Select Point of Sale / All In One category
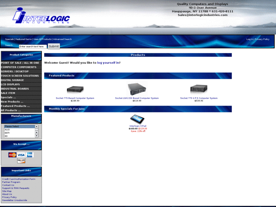Viewport: 276px width, 207px height. click(x=21, y=63)
